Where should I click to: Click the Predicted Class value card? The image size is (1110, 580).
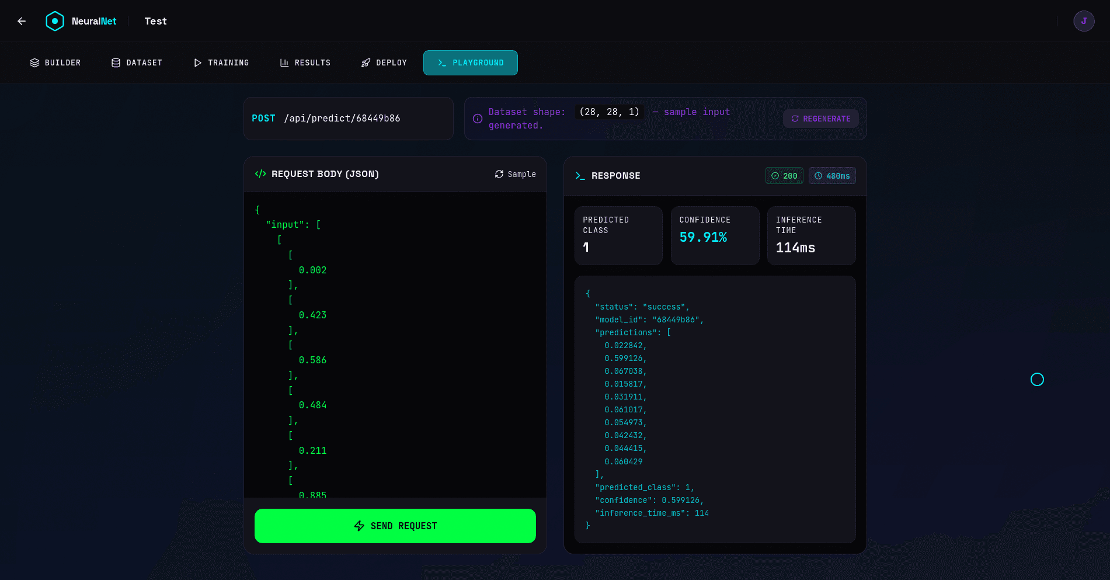[618, 235]
